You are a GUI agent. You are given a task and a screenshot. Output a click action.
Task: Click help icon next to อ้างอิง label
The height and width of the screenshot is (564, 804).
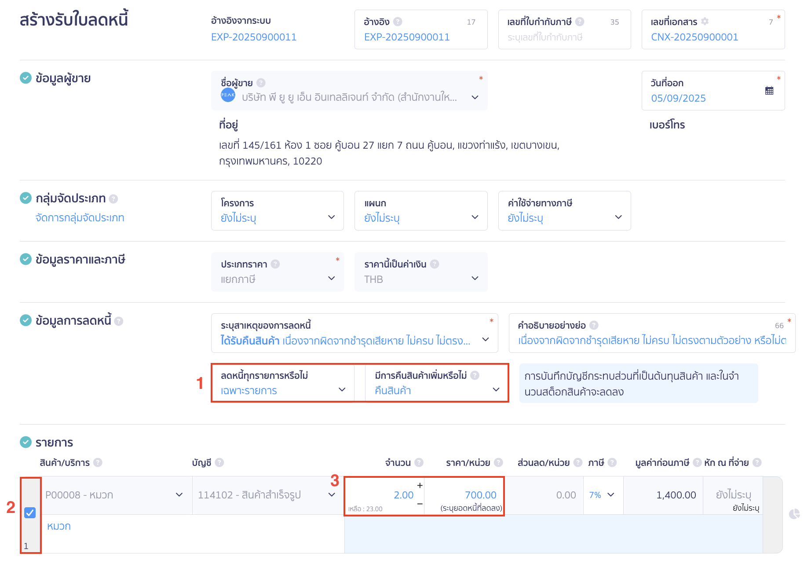[x=398, y=22]
